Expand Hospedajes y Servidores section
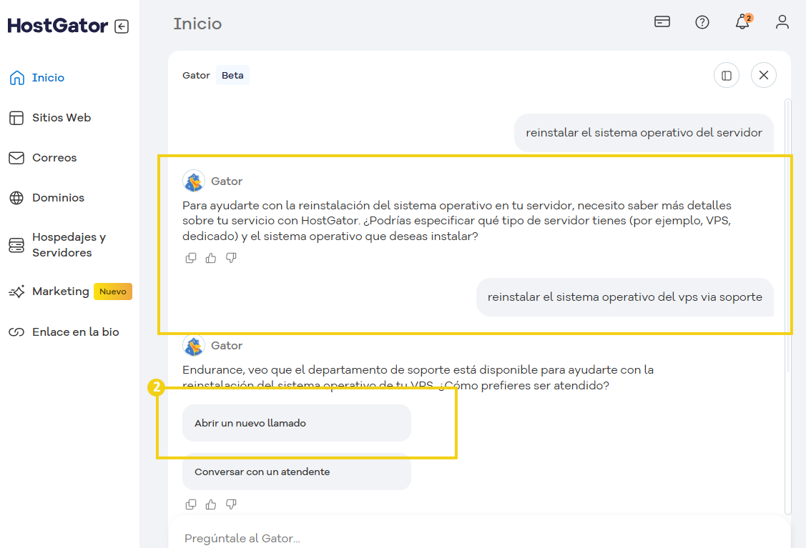806x548 pixels. (x=69, y=245)
